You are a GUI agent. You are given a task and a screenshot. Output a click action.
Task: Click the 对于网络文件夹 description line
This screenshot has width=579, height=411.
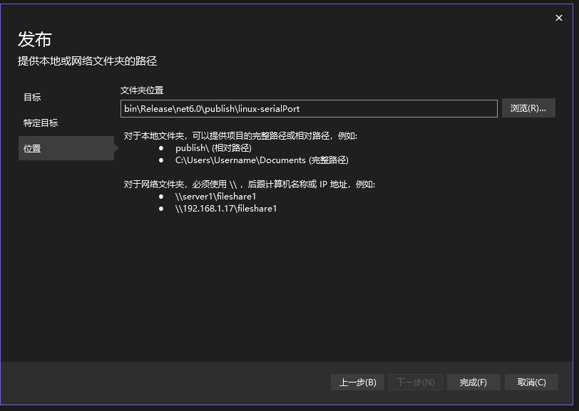[x=250, y=184]
